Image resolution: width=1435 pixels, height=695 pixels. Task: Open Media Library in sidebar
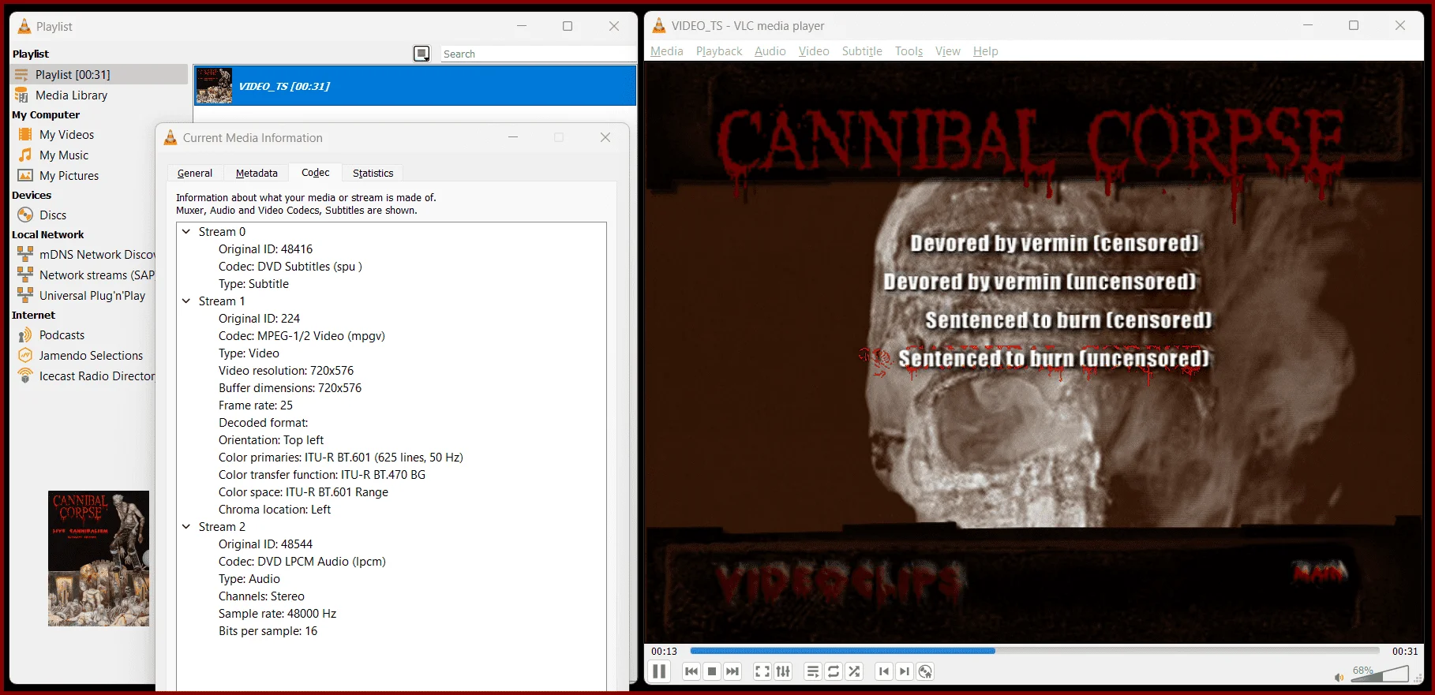point(71,95)
